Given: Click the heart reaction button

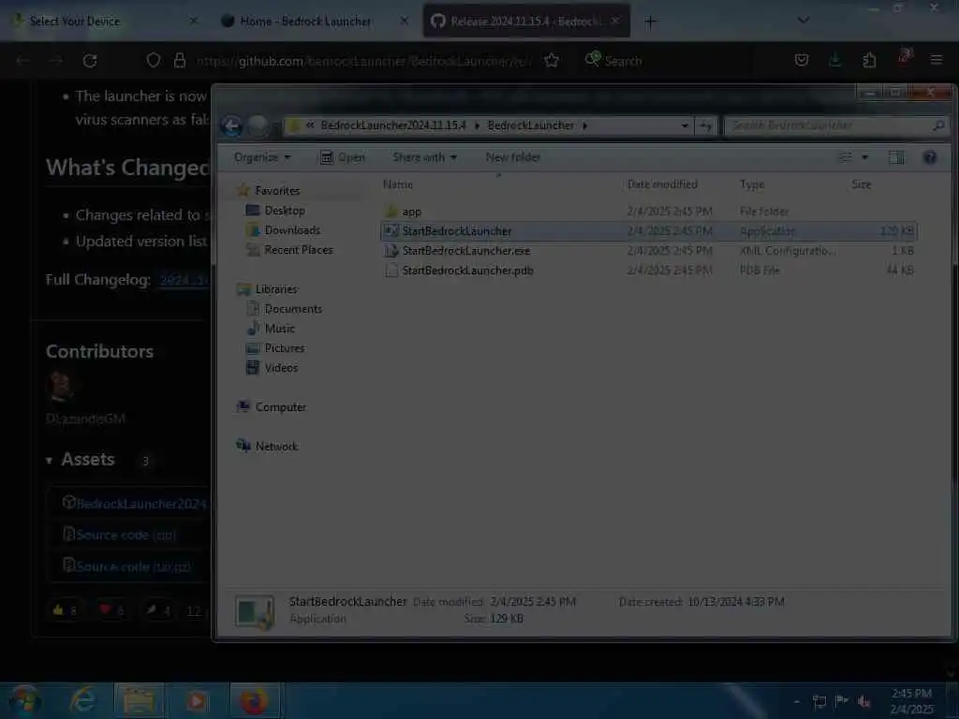Looking at the screenshot, I should [111, 609].
